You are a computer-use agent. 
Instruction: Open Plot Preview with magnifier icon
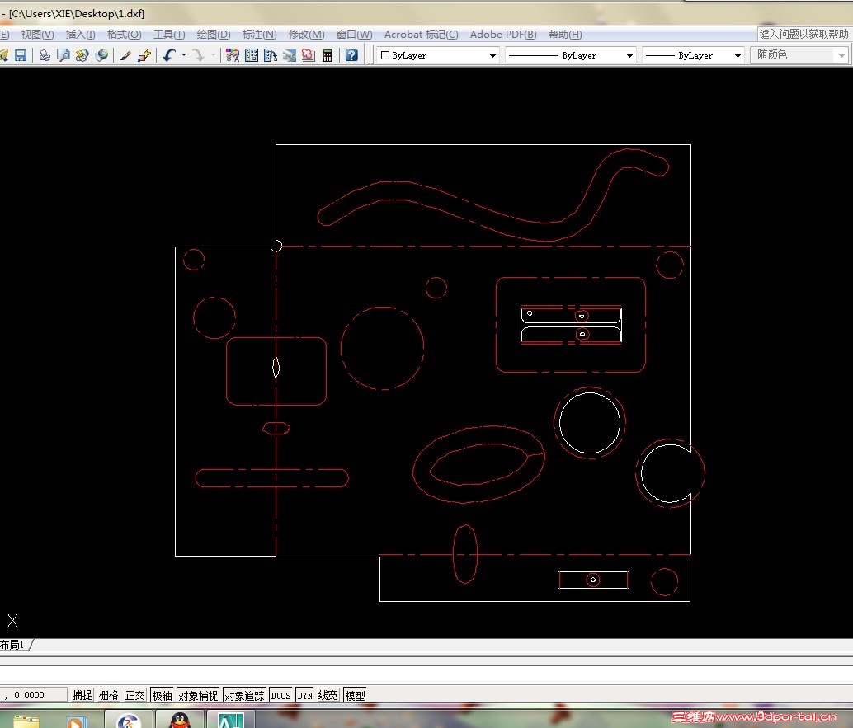click(x=63, y=55)
